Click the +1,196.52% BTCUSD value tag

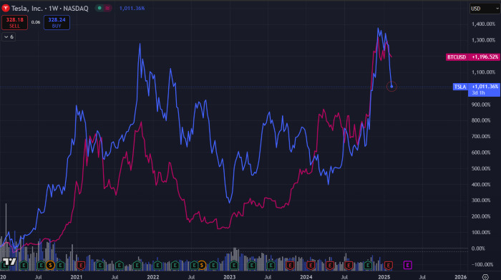pos(485,57)
